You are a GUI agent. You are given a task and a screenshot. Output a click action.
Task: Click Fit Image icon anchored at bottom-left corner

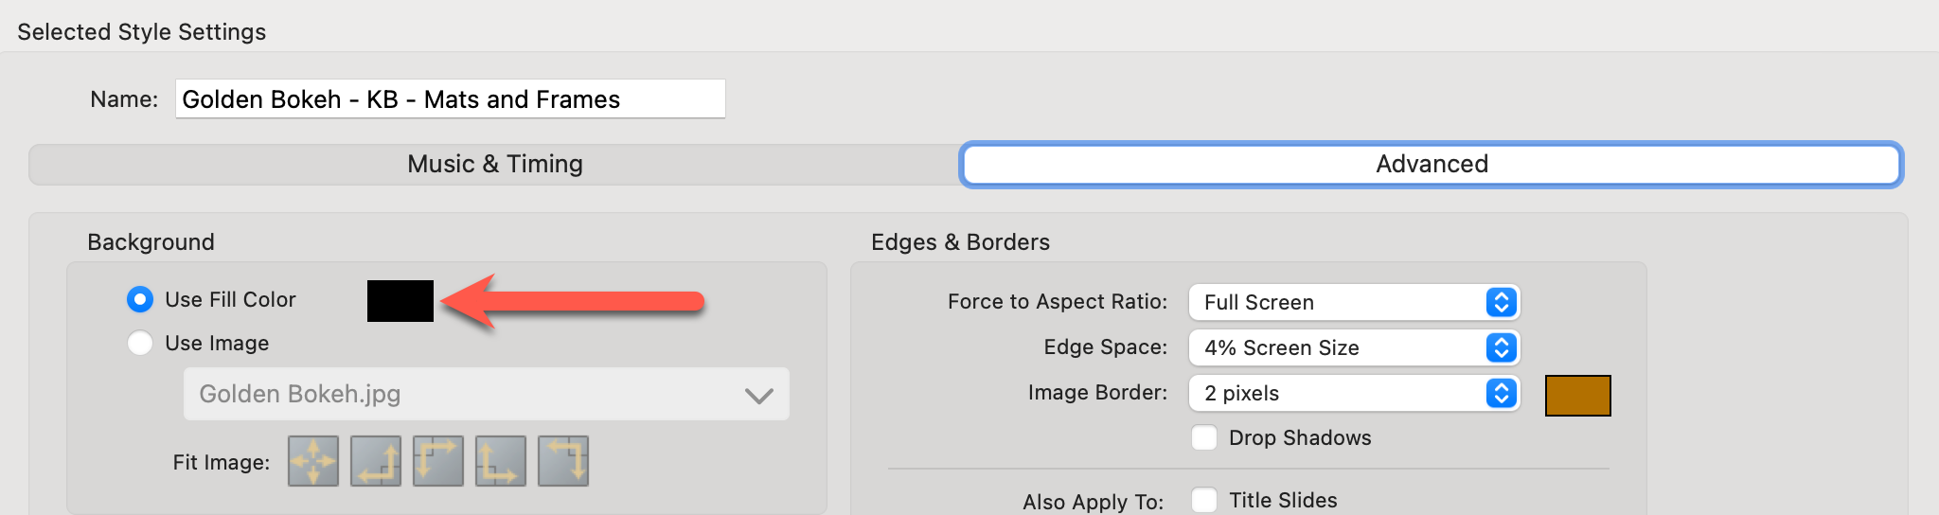coord(501,461)
